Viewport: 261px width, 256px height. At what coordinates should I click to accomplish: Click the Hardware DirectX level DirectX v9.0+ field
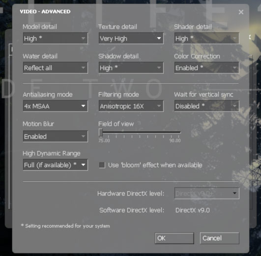pyautogui.click(x=206, y=193)
